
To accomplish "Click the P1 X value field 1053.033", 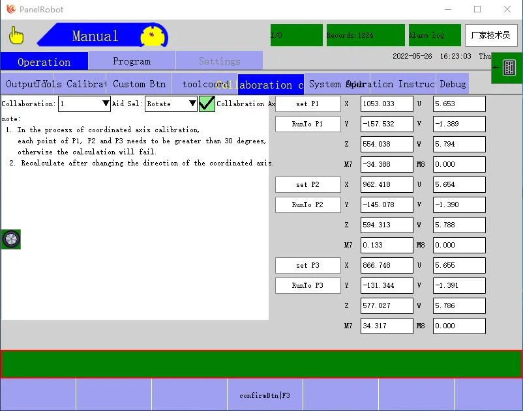I will (386, 104).
